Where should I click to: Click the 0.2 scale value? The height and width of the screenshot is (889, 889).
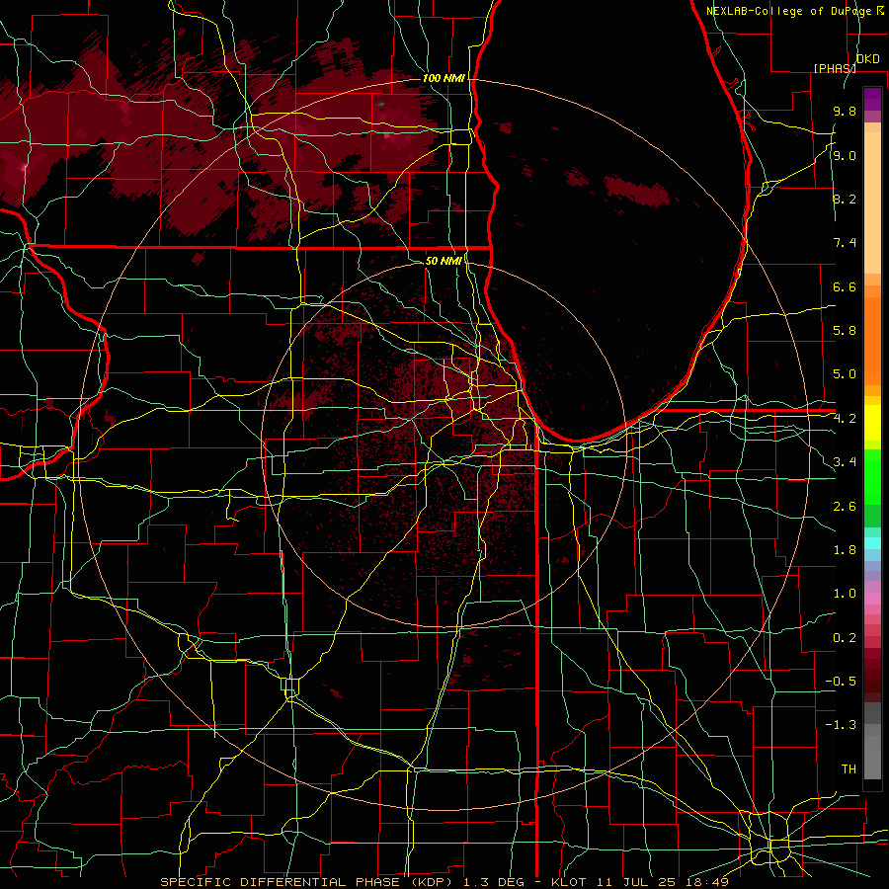[x=845, y=638]
